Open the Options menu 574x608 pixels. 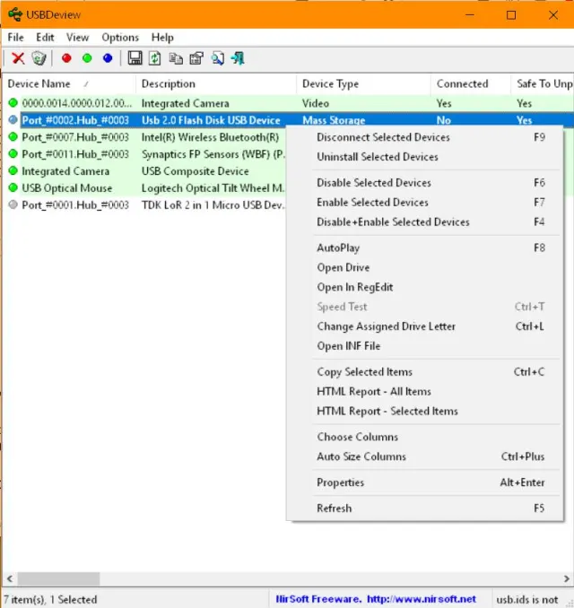(120, 38)
